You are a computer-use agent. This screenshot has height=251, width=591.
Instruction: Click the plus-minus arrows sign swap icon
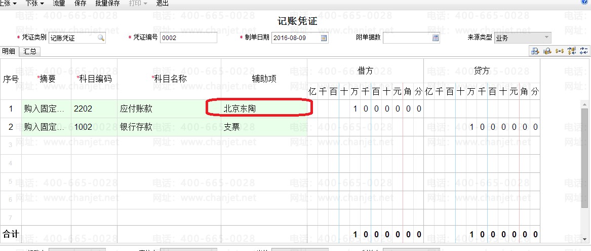(584, 51)
